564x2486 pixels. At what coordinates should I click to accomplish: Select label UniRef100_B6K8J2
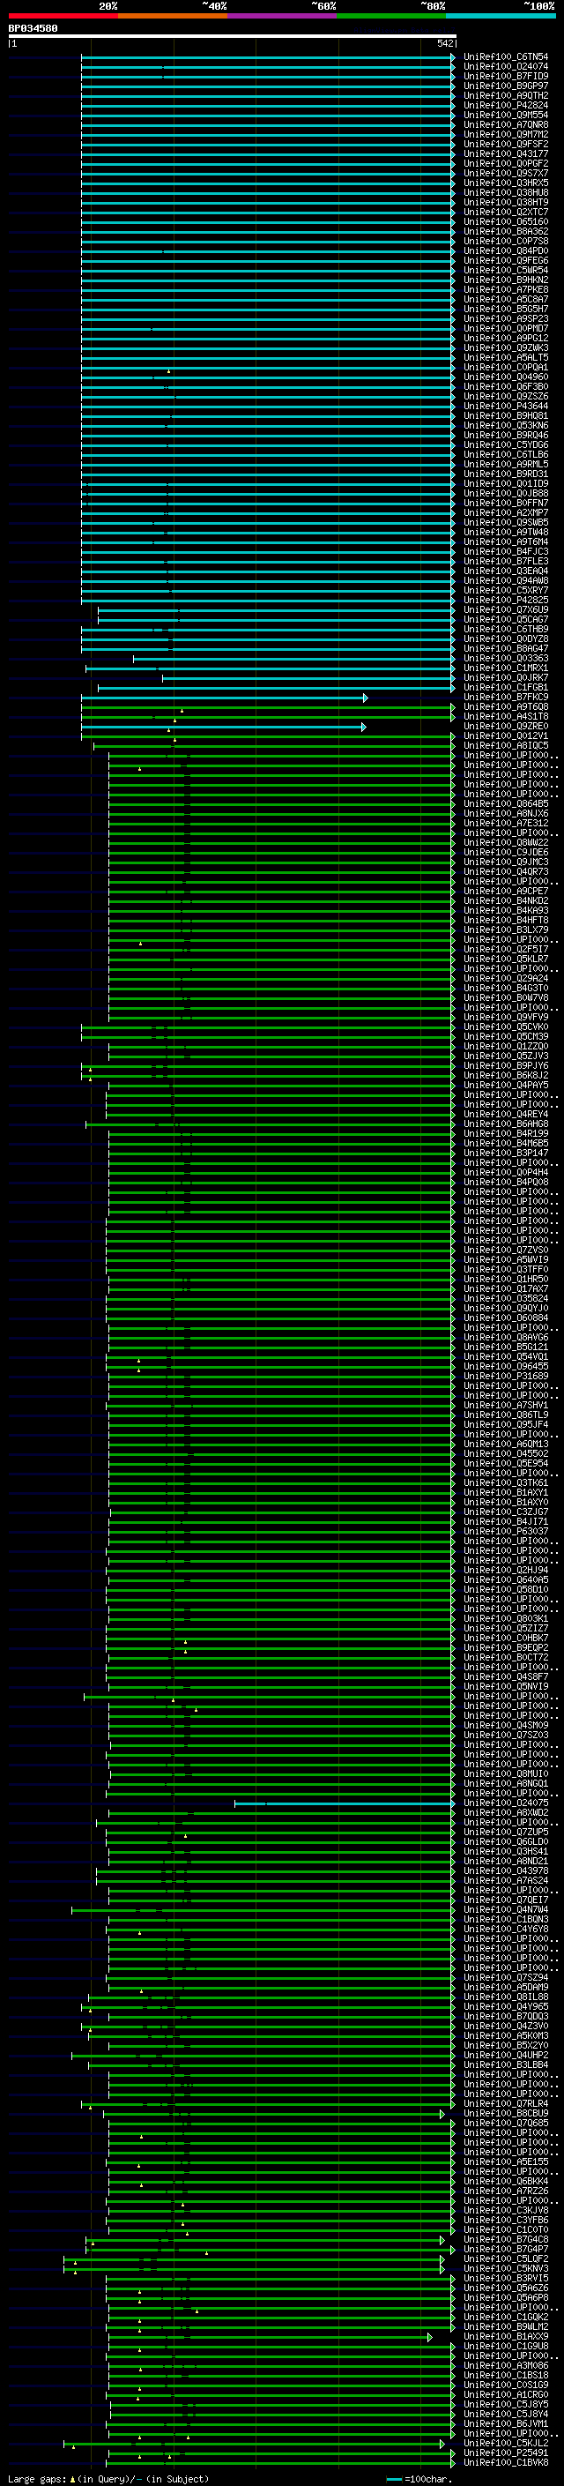click(506, 1075)
